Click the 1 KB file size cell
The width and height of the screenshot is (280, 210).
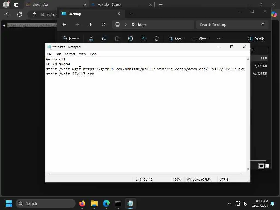[x=264, y=58]
